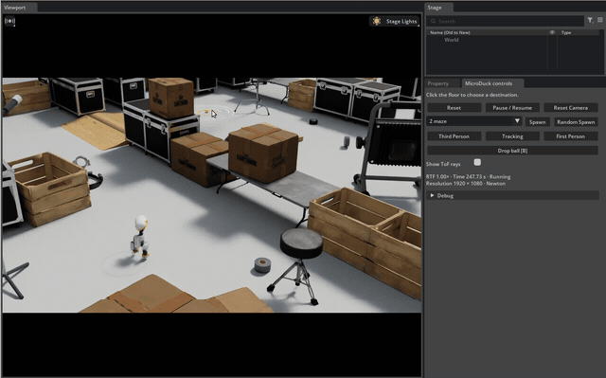
Task: Click the Pause / Resume button
Action: pos(512,108)
